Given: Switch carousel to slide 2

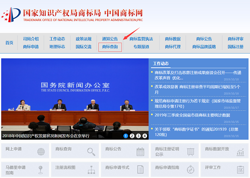Looking at the screenshot, I should coord(132,136).
